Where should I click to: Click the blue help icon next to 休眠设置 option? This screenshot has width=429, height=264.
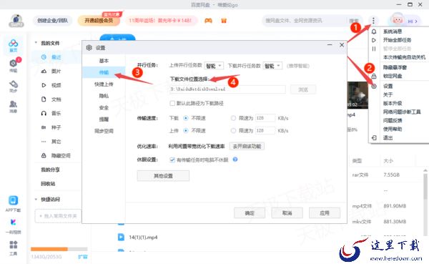tap(235, 160)
